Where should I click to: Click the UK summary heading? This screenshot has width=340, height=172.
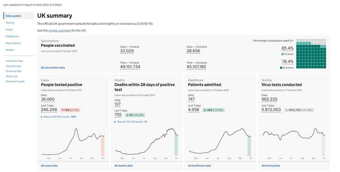55,16
